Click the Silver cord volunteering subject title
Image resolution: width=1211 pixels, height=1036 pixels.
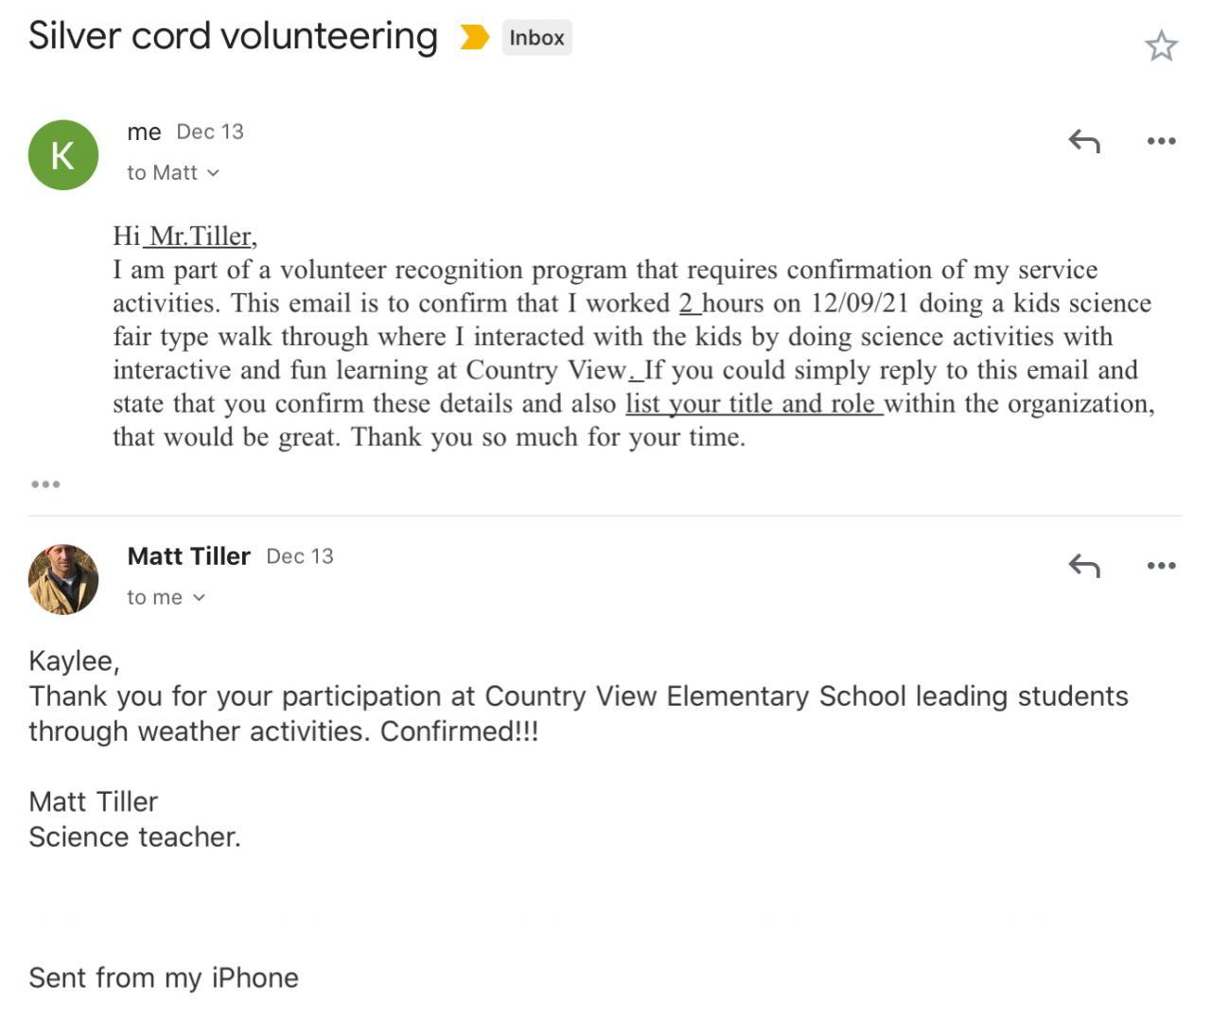click(233, 36)
